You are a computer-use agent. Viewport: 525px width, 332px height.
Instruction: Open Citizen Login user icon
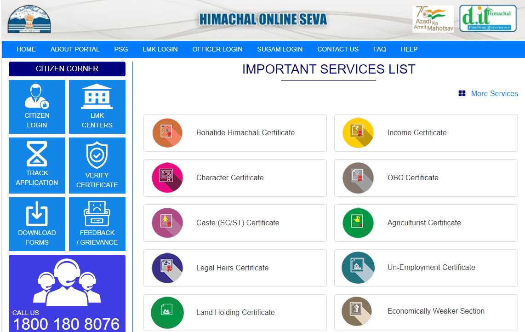(36, 97)
